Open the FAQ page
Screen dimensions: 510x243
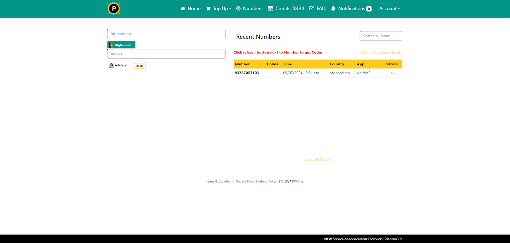point(317,9)
